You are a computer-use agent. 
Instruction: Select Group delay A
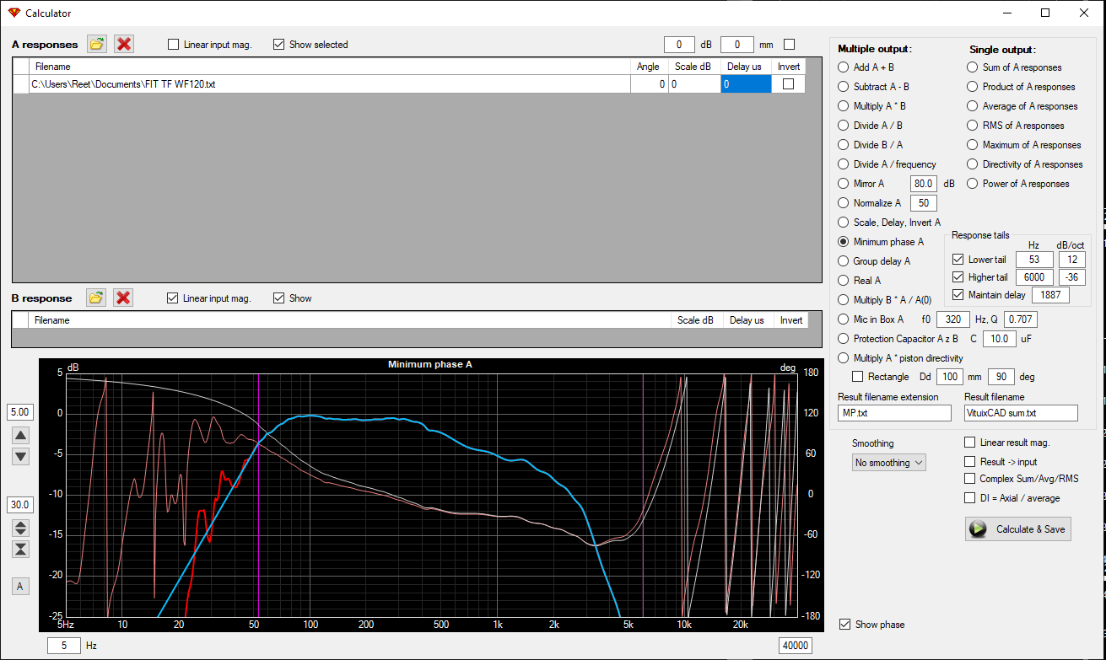pyautogui.click(x=844, y=261)
